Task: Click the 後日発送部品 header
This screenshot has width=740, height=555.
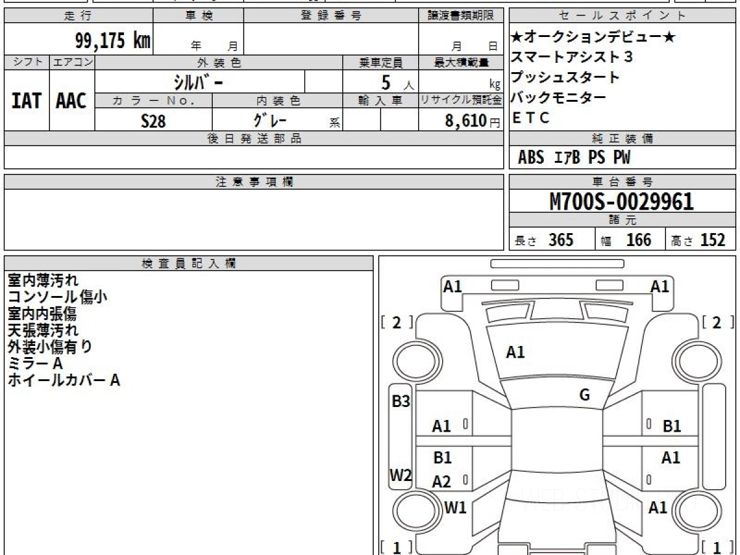Action: (253, 139)
